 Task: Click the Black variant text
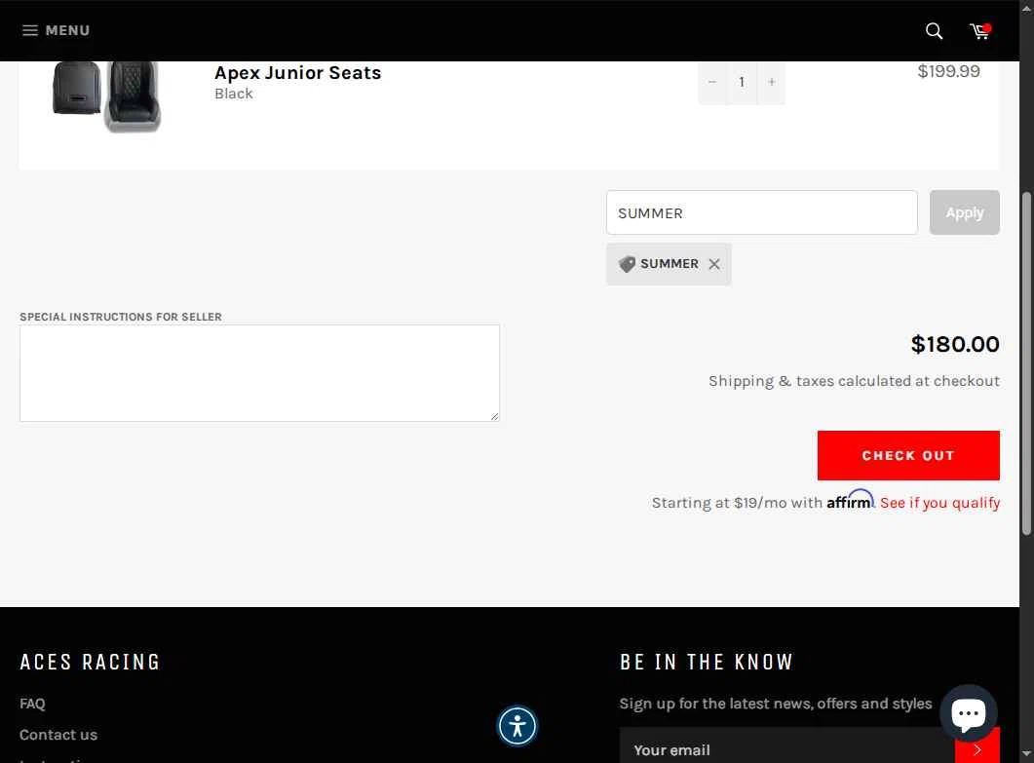(234, 94)
